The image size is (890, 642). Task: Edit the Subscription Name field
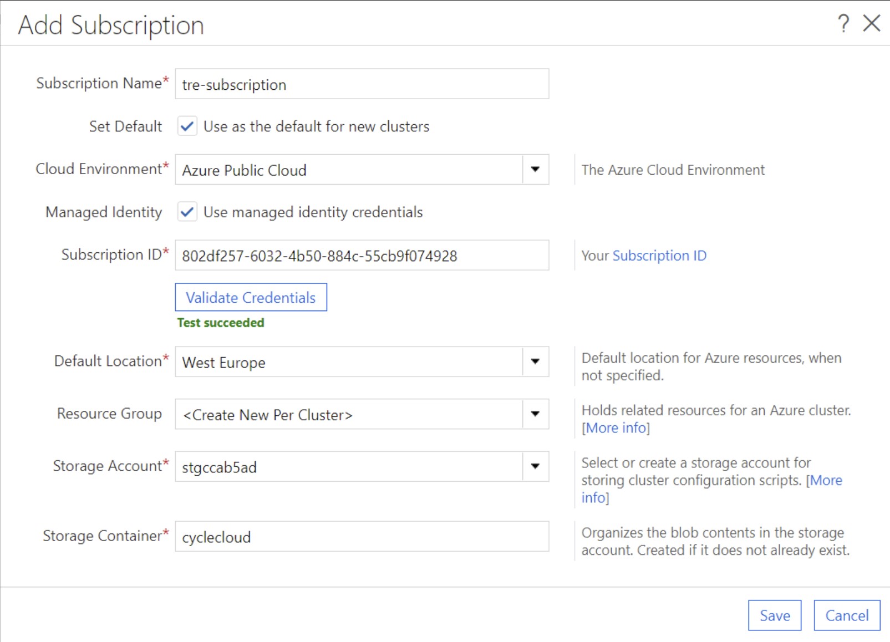click(x=360, y=84)
